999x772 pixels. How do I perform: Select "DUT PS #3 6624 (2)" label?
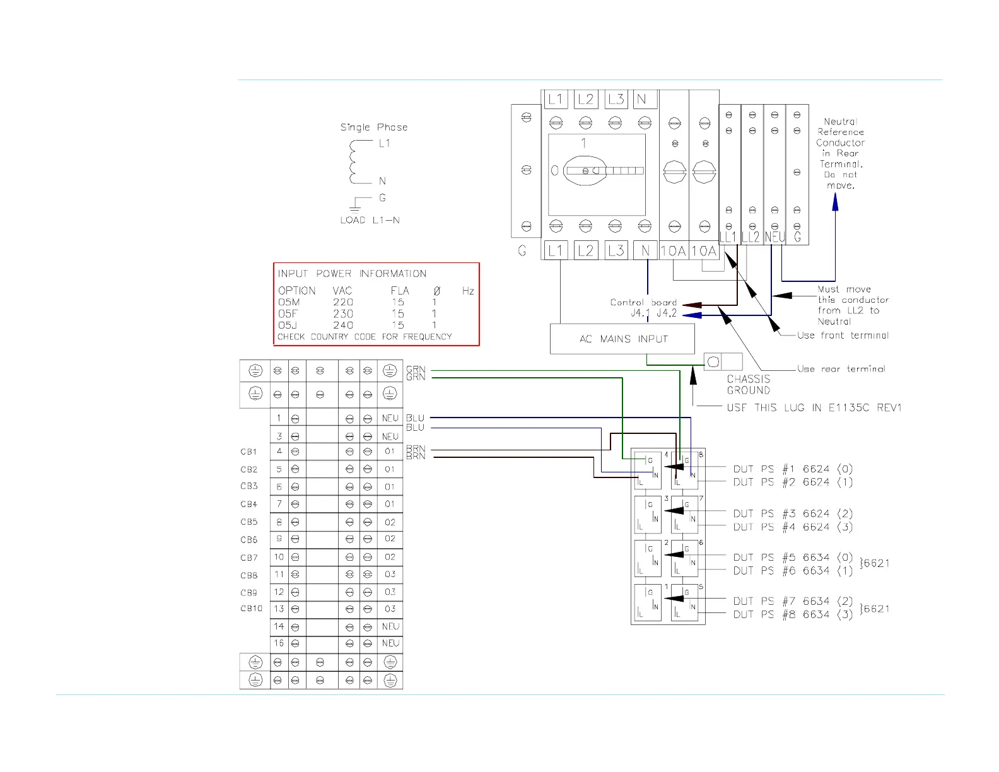tap(793, 513)
